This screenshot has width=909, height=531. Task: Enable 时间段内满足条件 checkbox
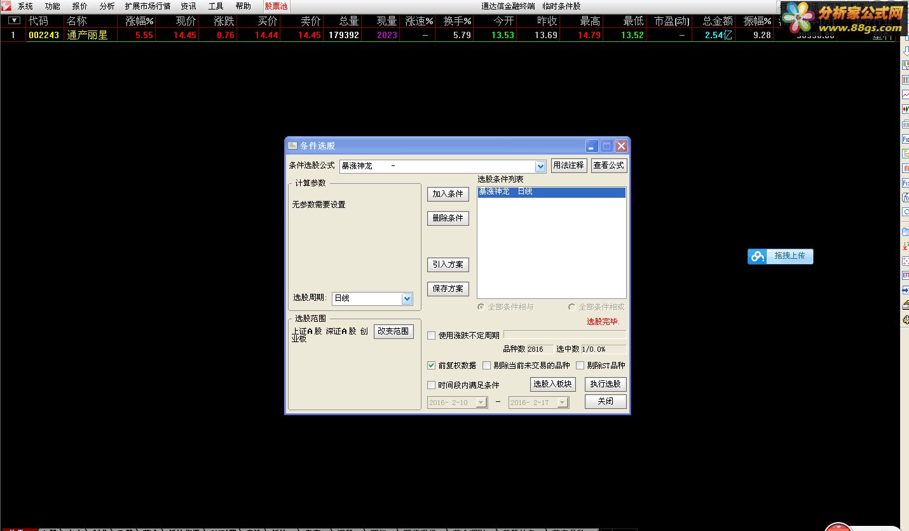click(x=432, y=385)
